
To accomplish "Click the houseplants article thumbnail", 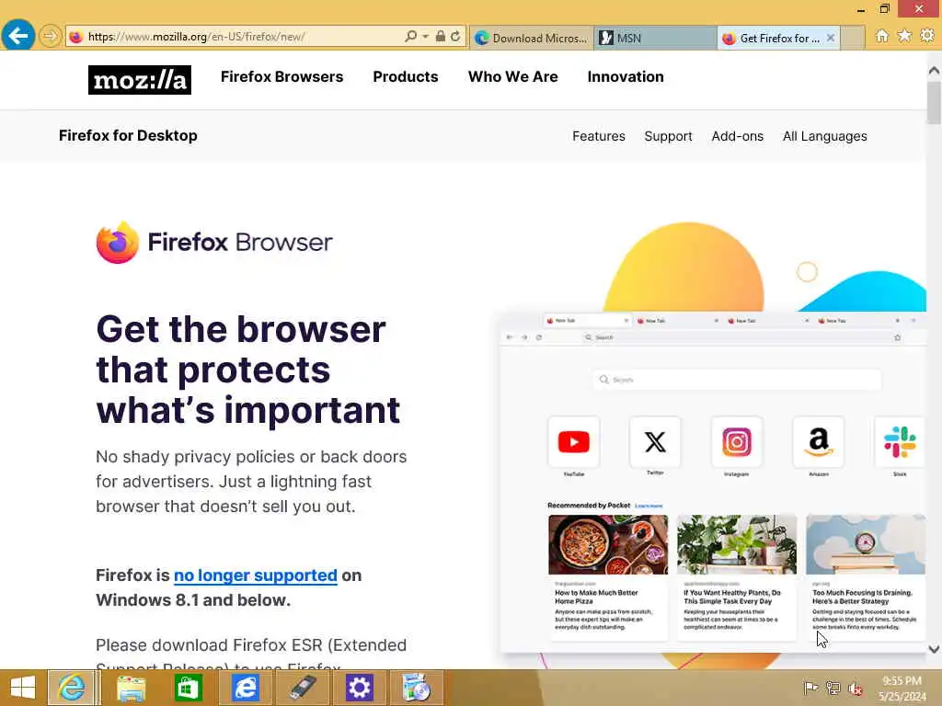I will coord(737,544).
